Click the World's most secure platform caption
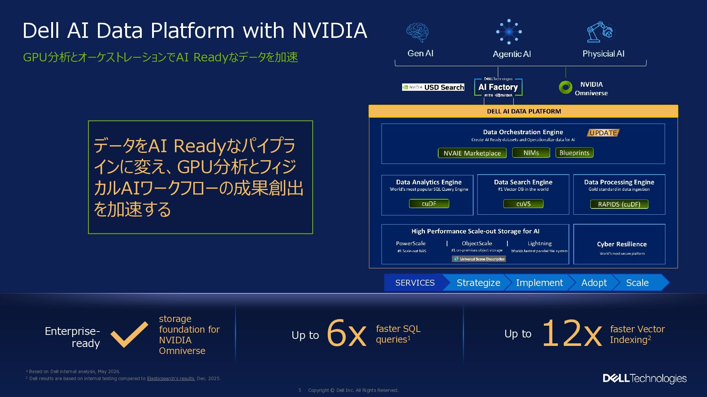Image resolution: width=707 pixels, height=397 pixels. [x=622, y=253]
